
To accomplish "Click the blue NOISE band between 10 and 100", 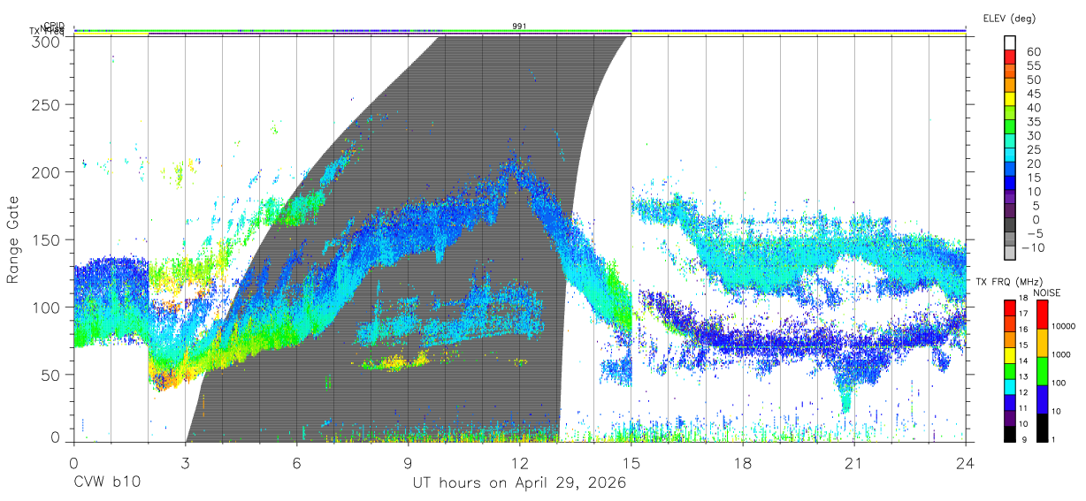I will 1041,399.
